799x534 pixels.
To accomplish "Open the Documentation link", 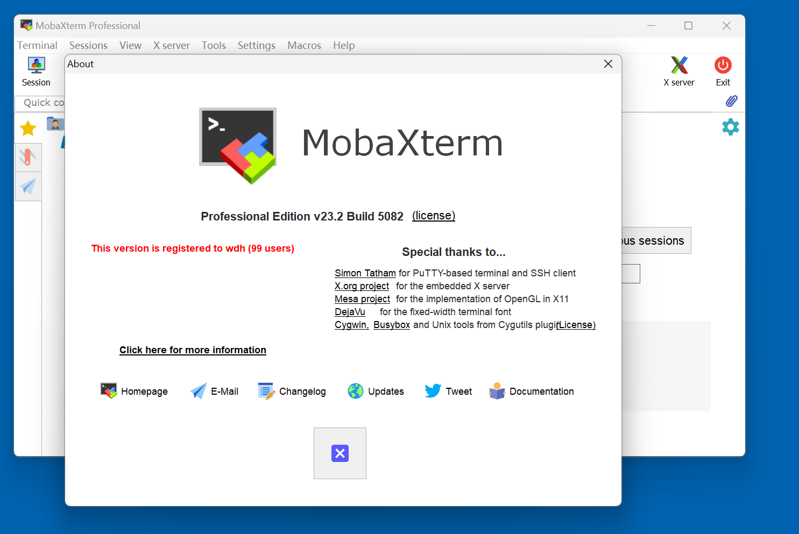I will (532, 391).
